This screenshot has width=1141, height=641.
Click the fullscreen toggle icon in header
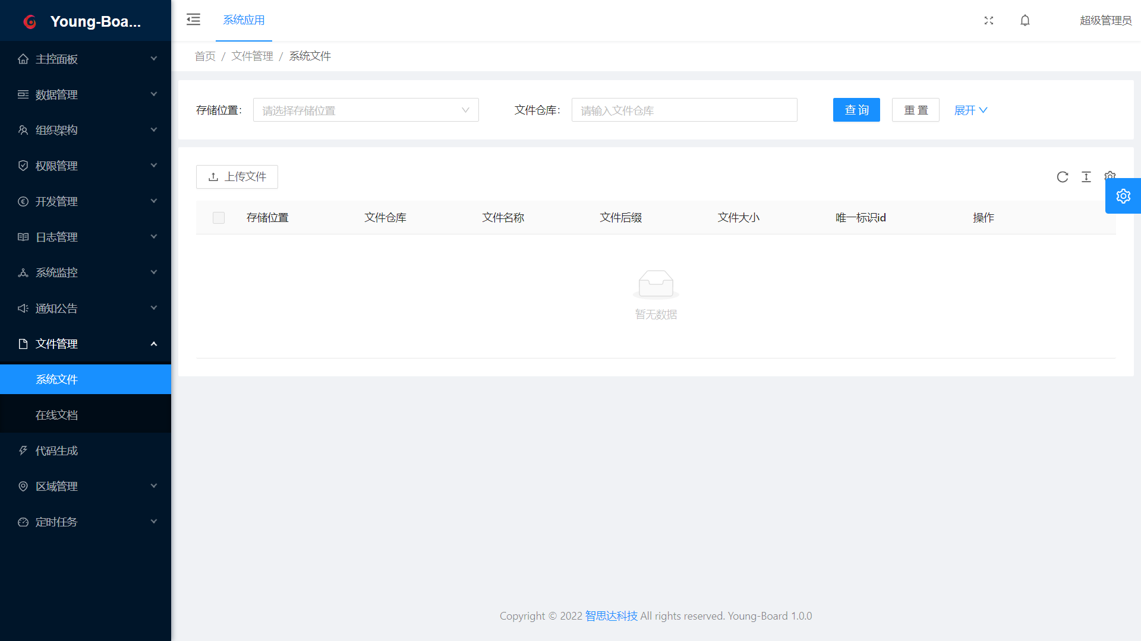989,20
